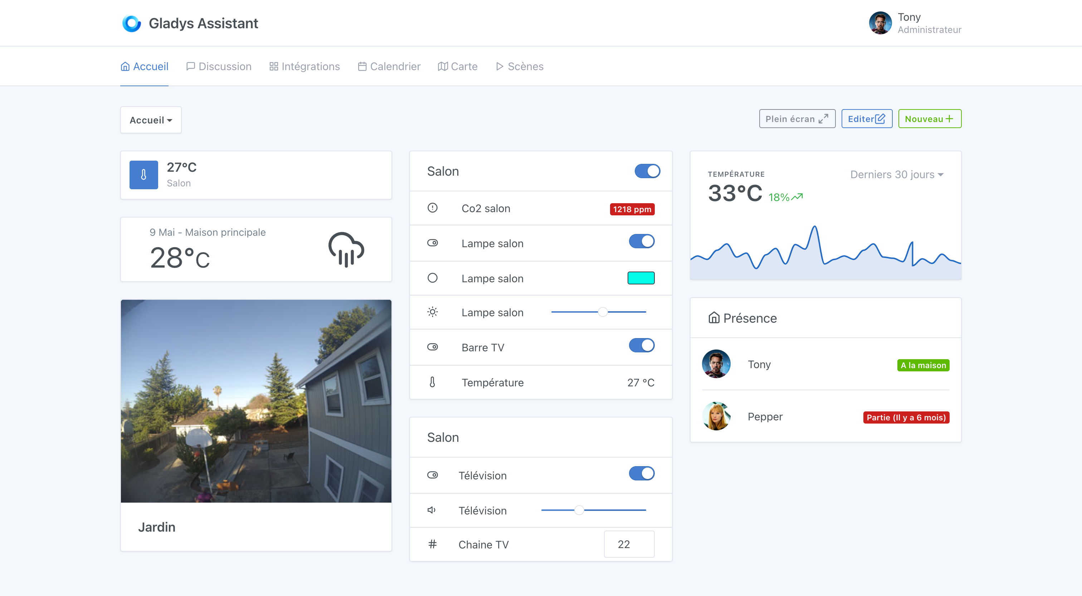Open the Calendrier tab

[x=389, y=67]
